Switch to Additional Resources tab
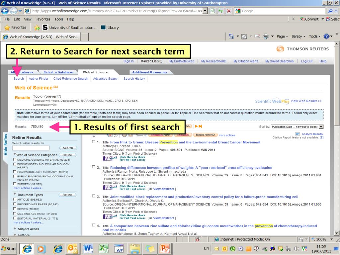Viewport: 340px width, 255px height. 150,72
